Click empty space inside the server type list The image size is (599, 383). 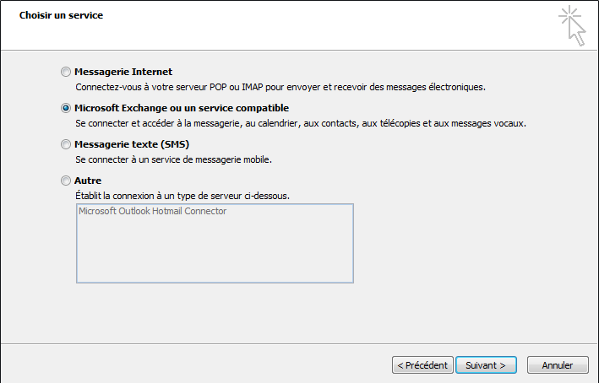[x=215, y=253]
